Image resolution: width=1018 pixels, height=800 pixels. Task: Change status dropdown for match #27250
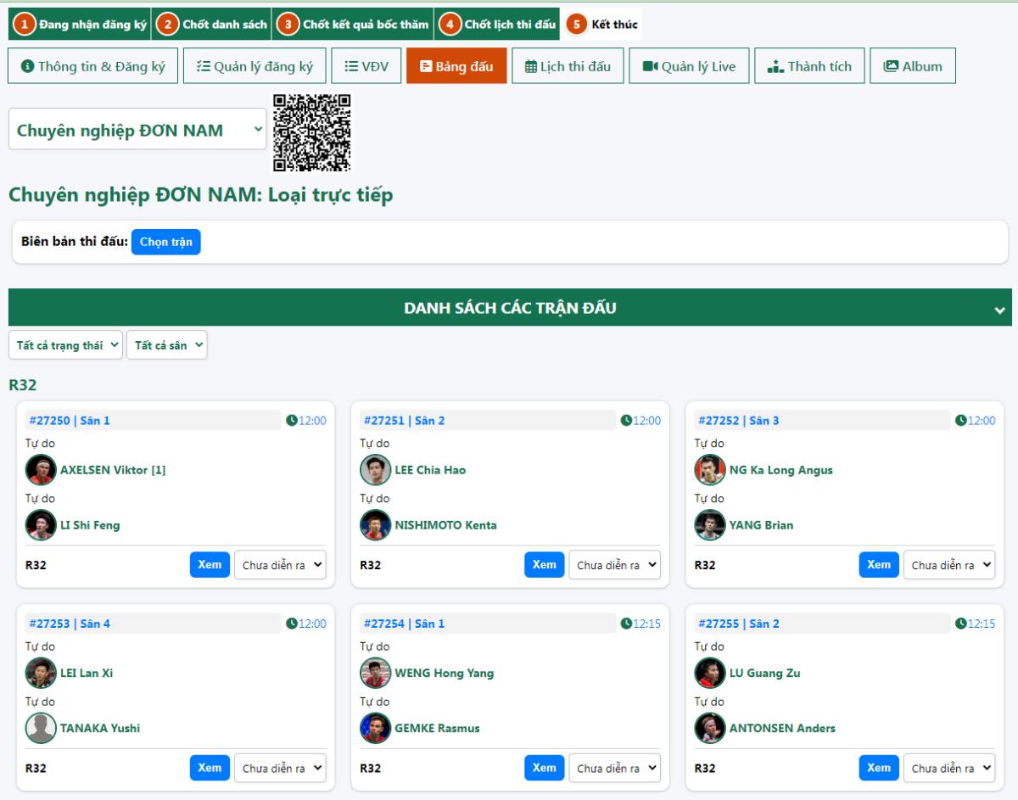point(280,565)
